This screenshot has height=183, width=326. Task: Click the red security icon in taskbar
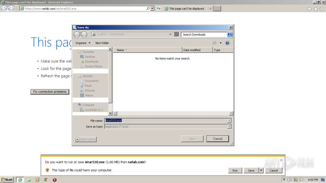point(55,180)
